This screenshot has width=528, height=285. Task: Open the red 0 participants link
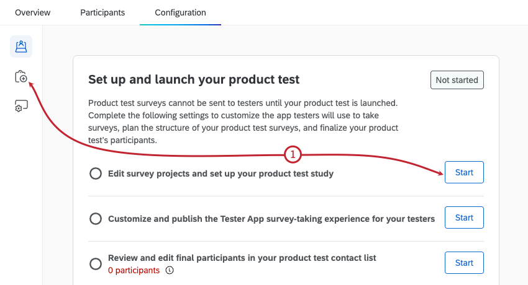click(x=134, y=270)
